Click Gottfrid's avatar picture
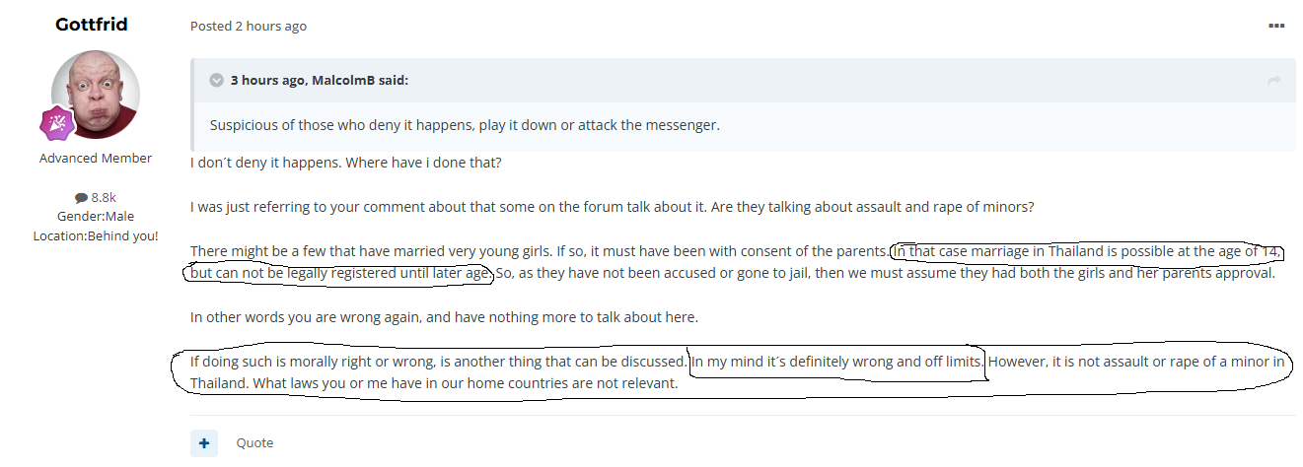This screenshot has height=467, width=1303. (x=96, y=95)
